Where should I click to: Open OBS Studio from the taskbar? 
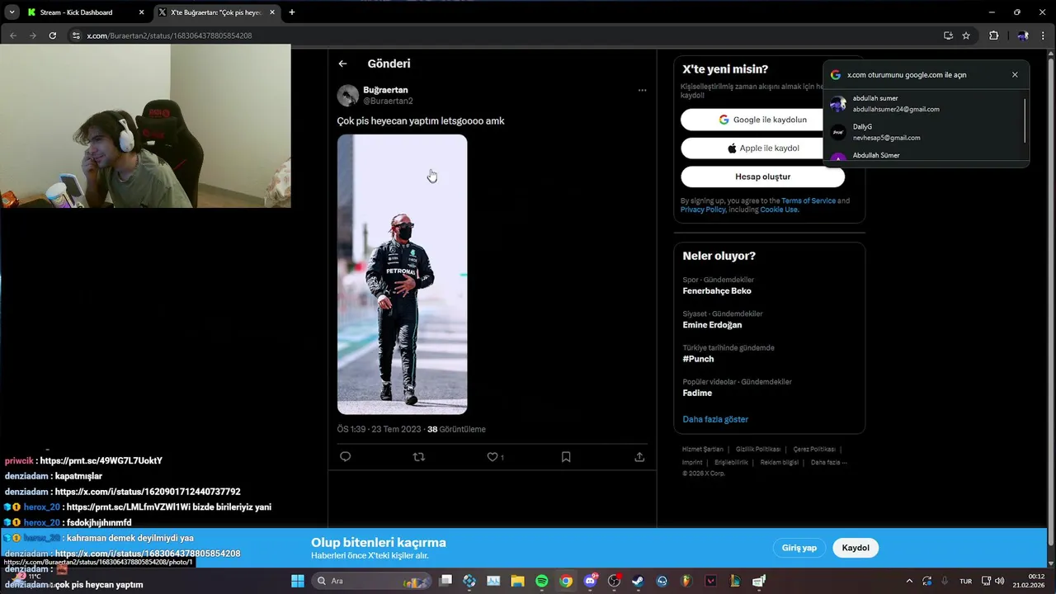(x=614, y=581)
